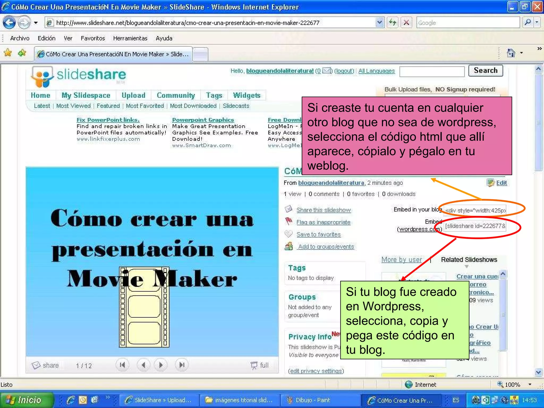Open the Favoritos menu
The height and width of the screenshot is (408, 544).
(93, 38)
